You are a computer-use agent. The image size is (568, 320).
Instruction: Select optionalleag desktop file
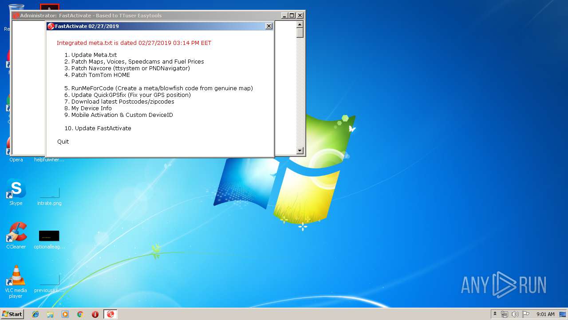(49, 239)
